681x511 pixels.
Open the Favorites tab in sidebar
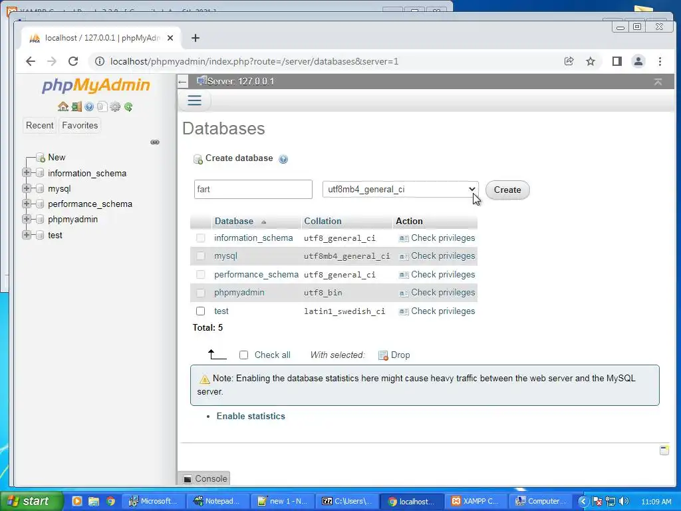click(x=80, y=125)
